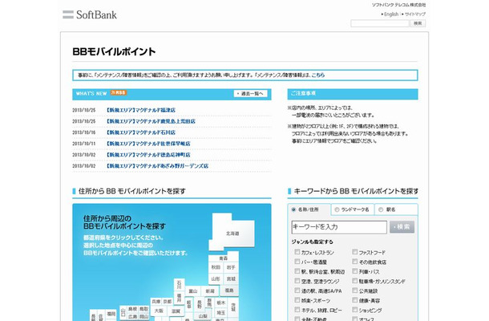Select 埼玉 prefecture on the map
The height and width of the screenshot is (321, 489).
220,312
